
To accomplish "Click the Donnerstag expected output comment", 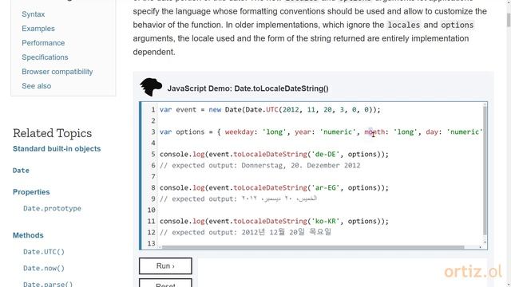I will click(260, 165).
